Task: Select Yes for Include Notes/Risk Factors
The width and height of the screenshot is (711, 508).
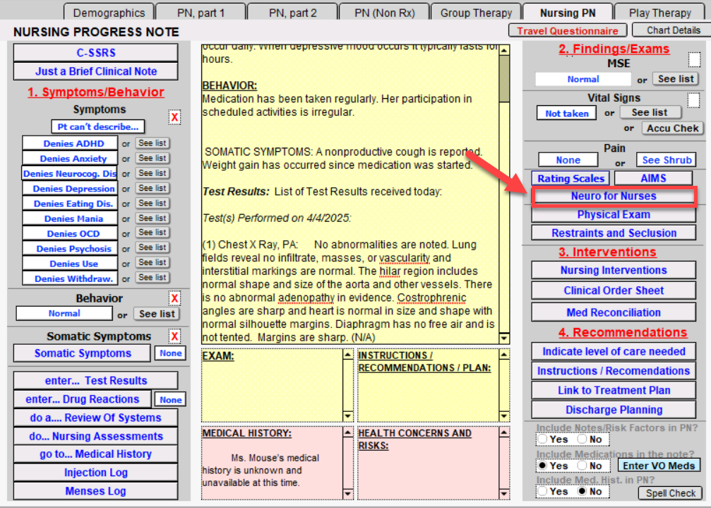Action: coord(542,439)
